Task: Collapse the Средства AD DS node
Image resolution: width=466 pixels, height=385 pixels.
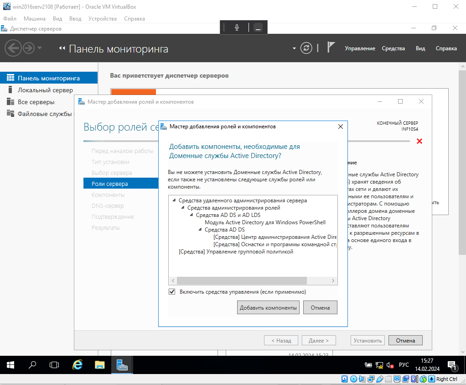Action: click(x=200, y=230)
